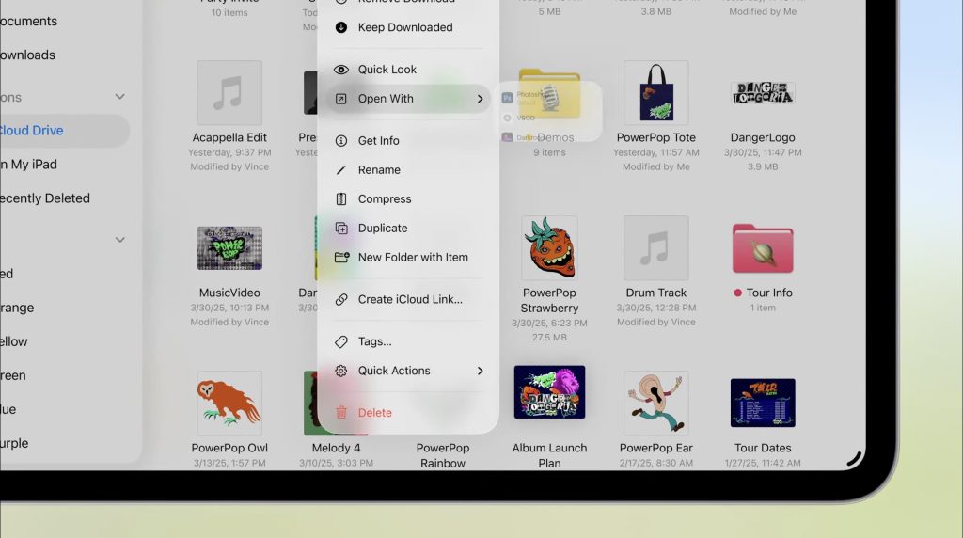963x538 pixels.
Task: Select iCloud Drive in the sidebar
Action: point(33,131)
